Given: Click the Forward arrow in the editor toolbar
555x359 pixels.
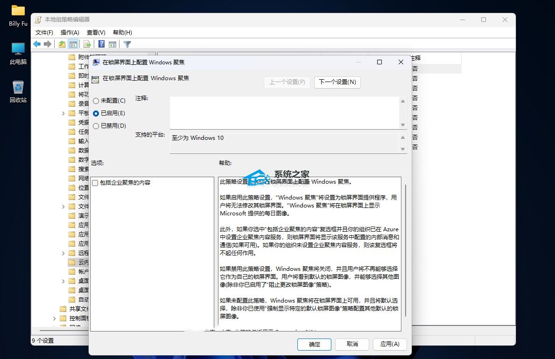Looking at the screenshot, I should tap(48, 44).
